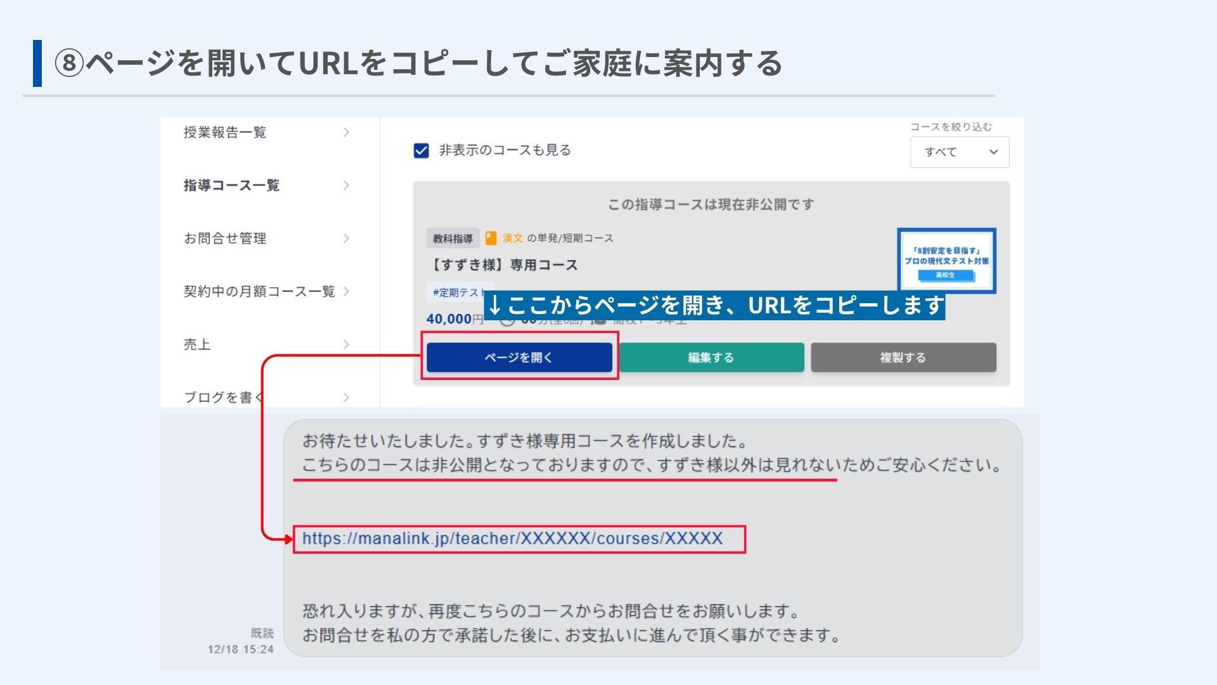Click the ページを開く button
This screenshot has height=685, width=1217.
519,357
